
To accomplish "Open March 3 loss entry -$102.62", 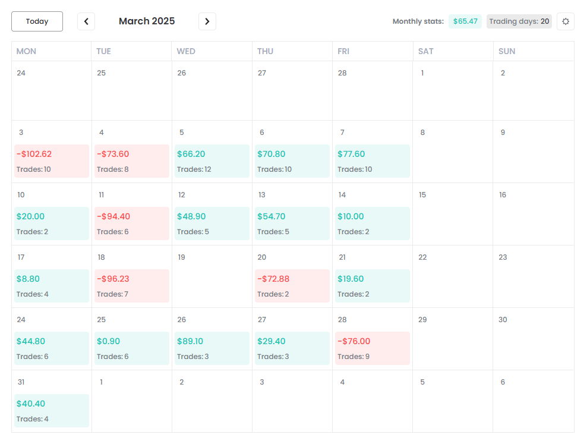I will coord(52,161).
